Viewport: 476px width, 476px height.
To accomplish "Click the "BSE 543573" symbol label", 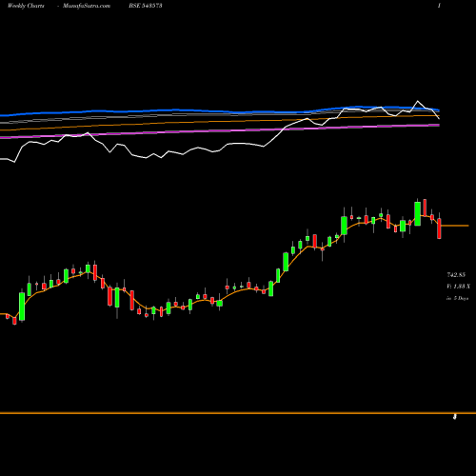I will pyautogui.click(x=146, y=6).
